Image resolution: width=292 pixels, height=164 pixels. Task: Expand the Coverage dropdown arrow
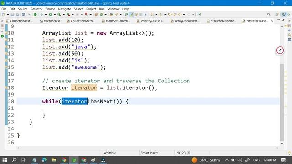(64, 15)
